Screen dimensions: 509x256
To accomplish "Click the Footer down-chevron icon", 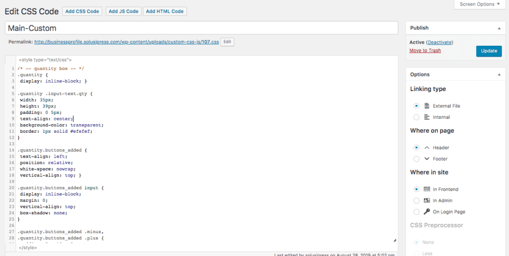I will click(x=426, y=159).
